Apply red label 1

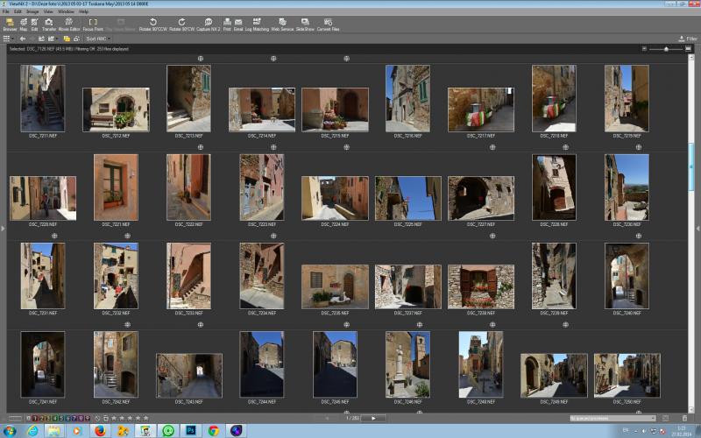point(35,419)
